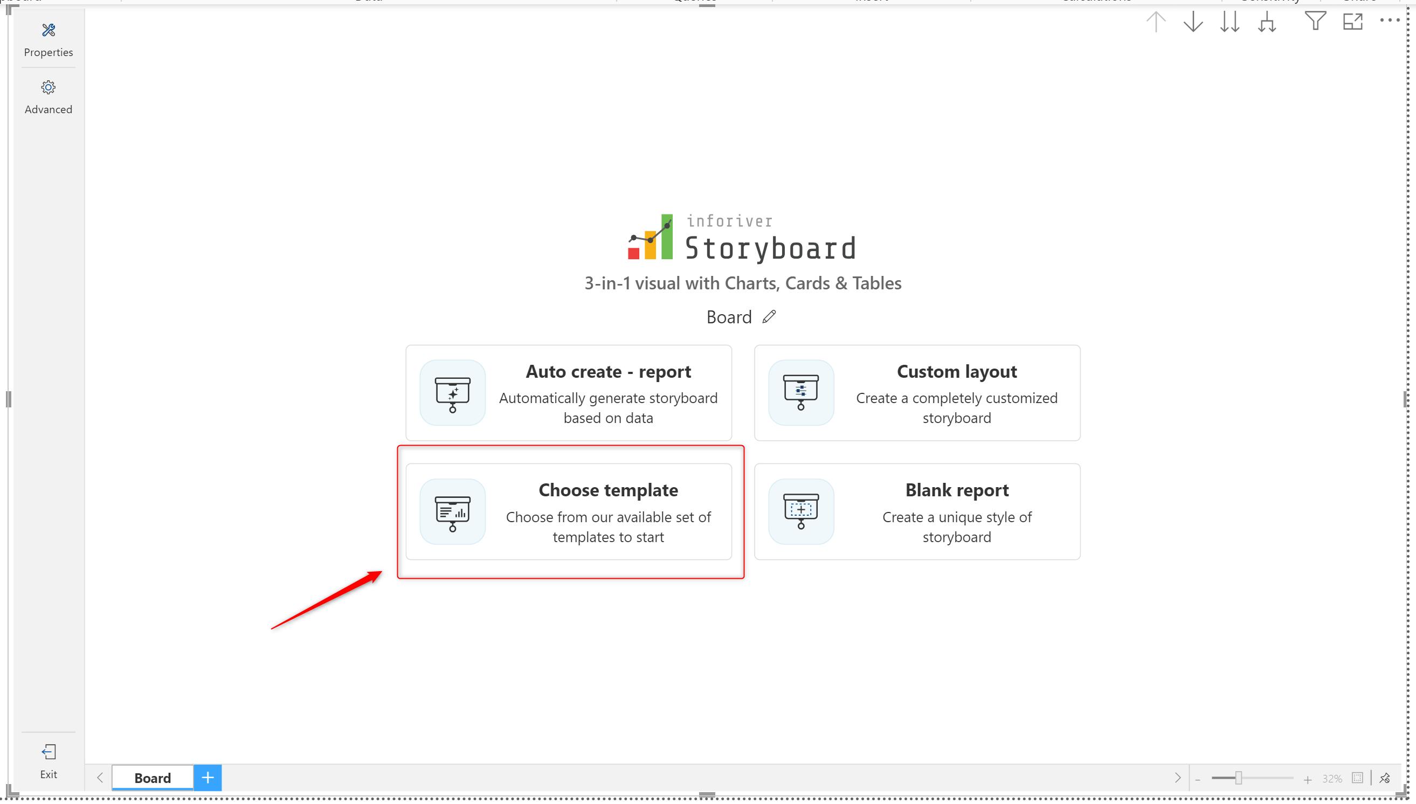Viewport: 1416px width, 804px height.
Task: Go to the next level in the hierarchy
Action: click(x=1229, y=22)
